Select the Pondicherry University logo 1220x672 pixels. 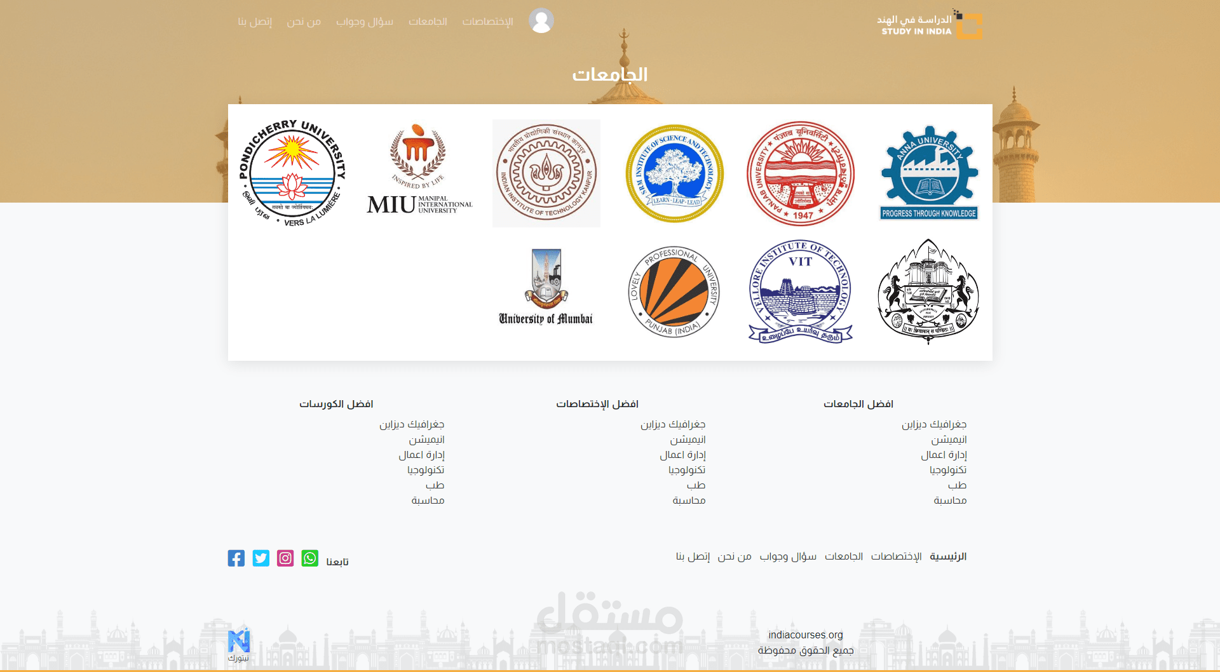coord(292,173)
